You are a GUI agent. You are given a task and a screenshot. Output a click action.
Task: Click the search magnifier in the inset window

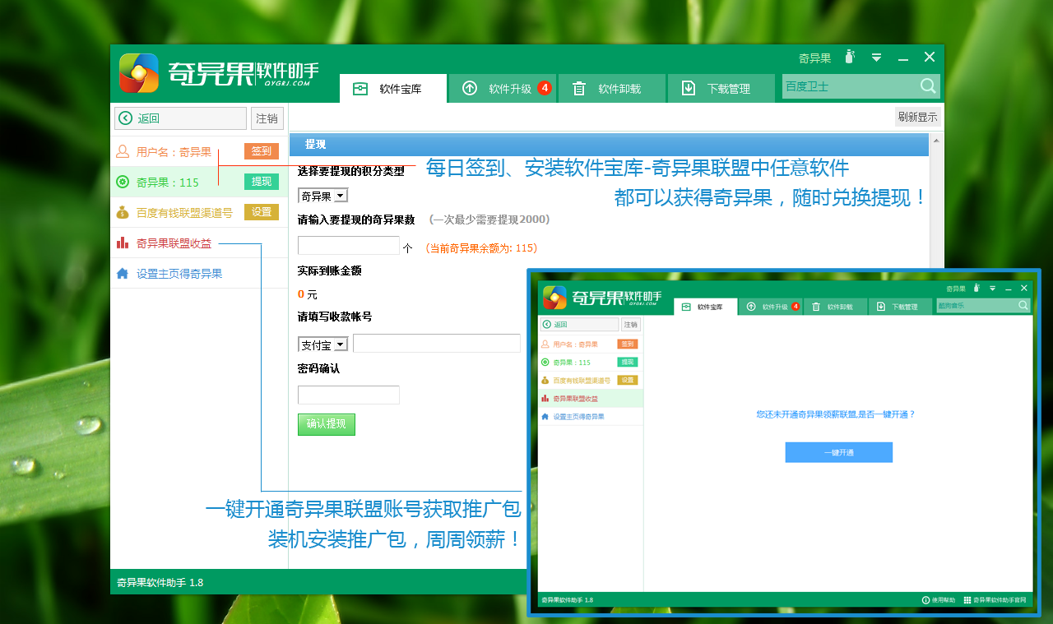click(x=1023, y=305)
